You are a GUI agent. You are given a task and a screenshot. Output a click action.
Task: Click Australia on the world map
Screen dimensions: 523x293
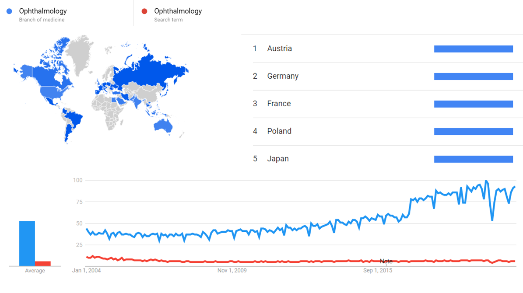pos(163,126)
